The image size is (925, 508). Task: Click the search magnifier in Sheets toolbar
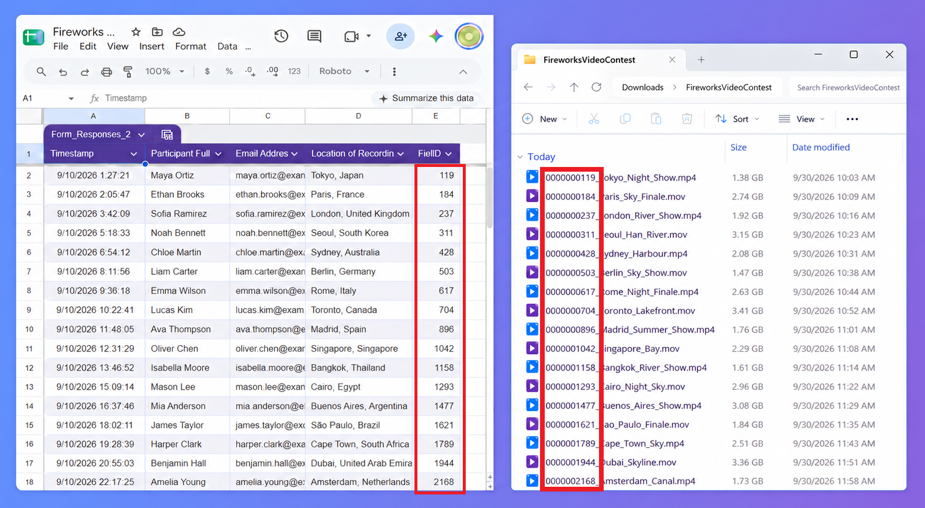(x=41, y=71)
